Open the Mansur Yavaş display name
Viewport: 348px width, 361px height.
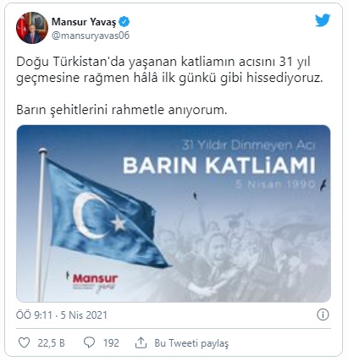pyautogui.click(x=84, y=22)
